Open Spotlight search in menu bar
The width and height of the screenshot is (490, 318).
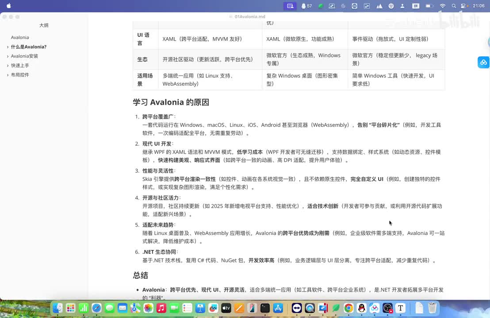tap(454, 6)
